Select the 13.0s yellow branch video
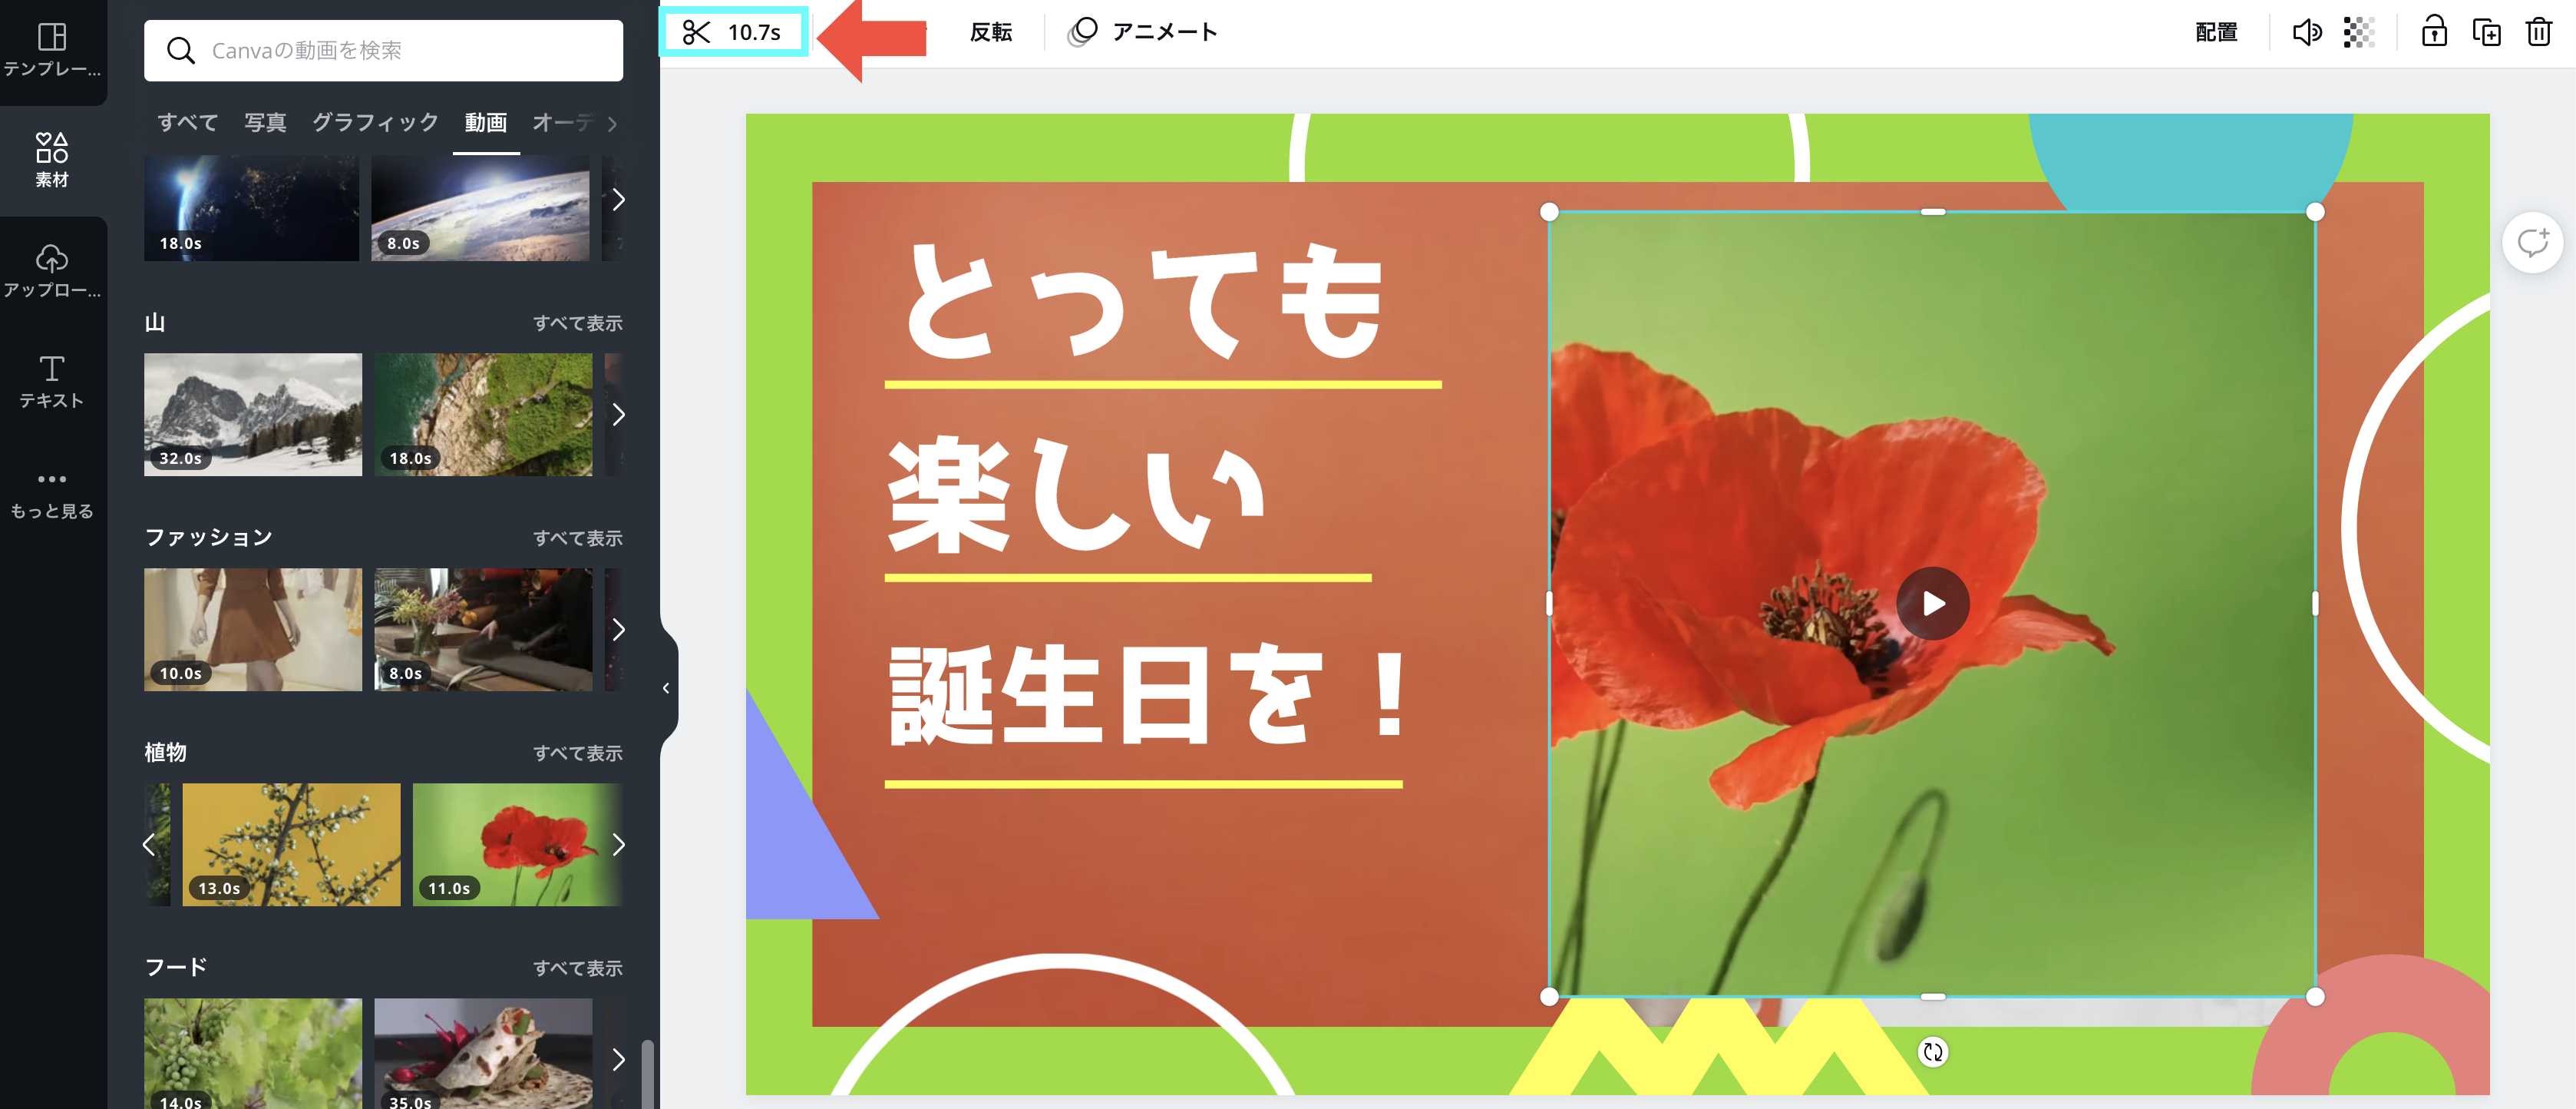2576x1109 pixels. [291, 845]
